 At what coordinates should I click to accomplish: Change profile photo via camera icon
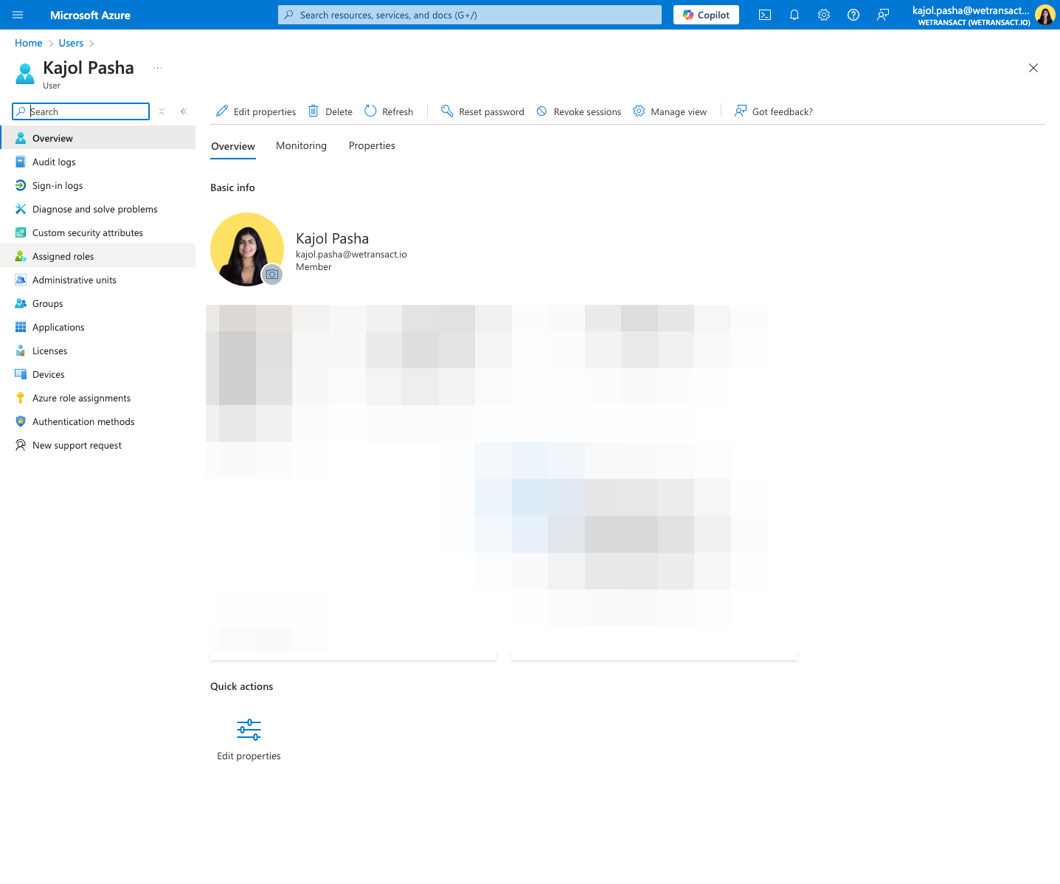click(272, 274)
